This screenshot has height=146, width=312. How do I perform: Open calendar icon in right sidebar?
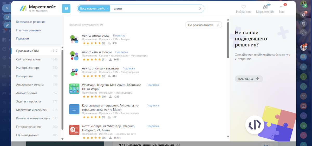click(x=303, y=106)
